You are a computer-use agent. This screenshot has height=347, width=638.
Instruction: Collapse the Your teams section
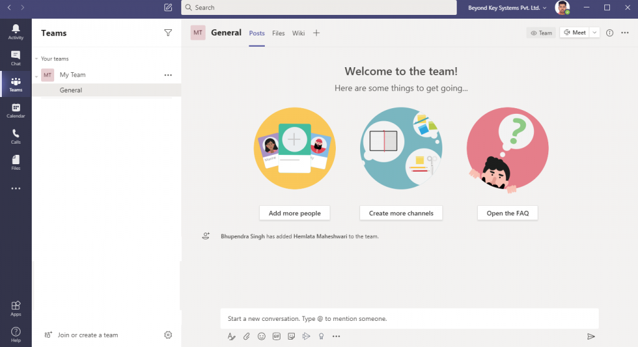click(x=37, y=59)
